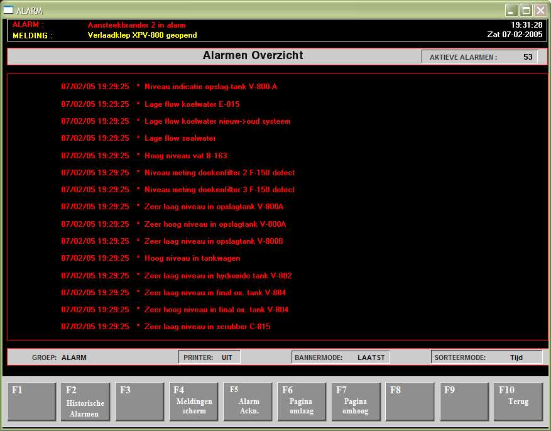
Task: Click the blank F1 function key
Action: pos(31,401)
